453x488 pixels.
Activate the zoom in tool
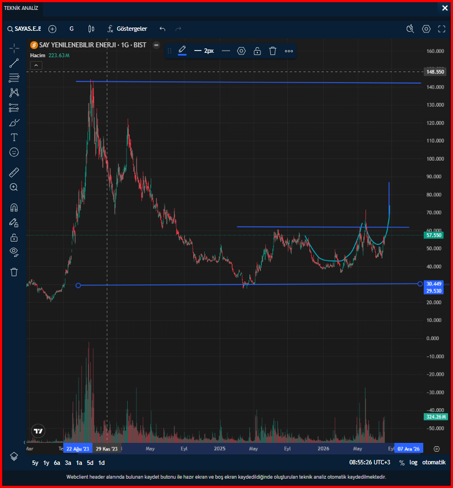[x=14, y=187]
